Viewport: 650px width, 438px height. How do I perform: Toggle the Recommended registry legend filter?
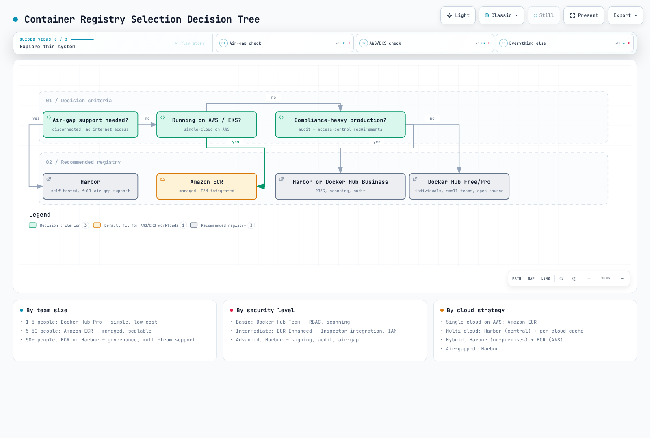click(222, 225)
